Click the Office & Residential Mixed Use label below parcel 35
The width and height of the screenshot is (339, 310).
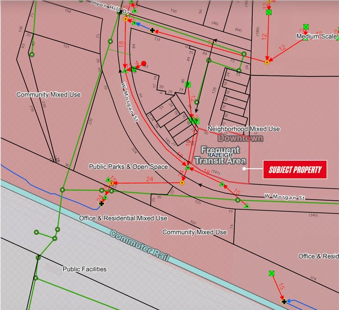point(123,218)
